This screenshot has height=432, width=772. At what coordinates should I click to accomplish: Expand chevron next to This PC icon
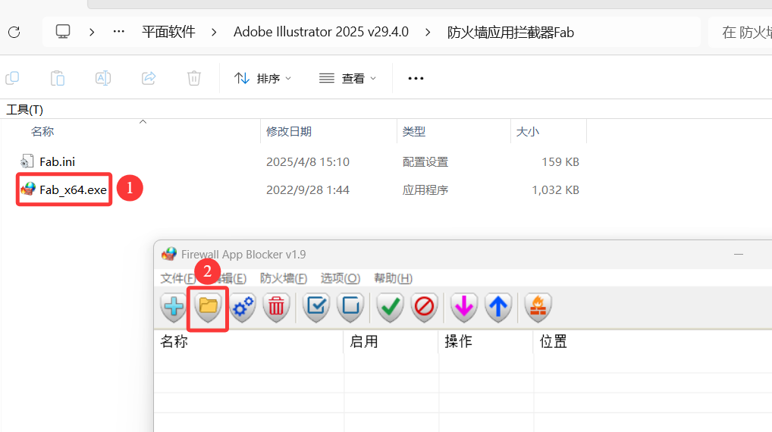pyautogui.click(x=92, y=33)
